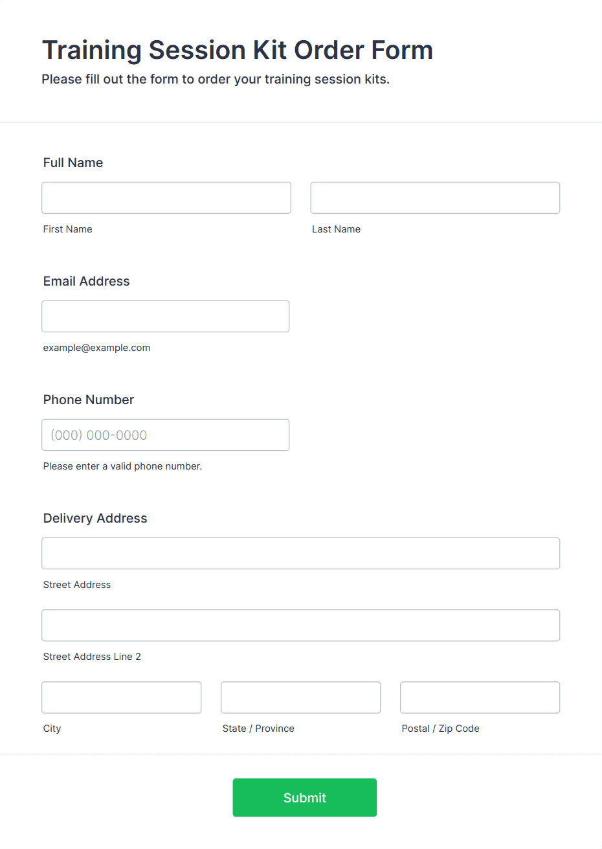Click the form subtitle about ordering kits

[216, 79]
